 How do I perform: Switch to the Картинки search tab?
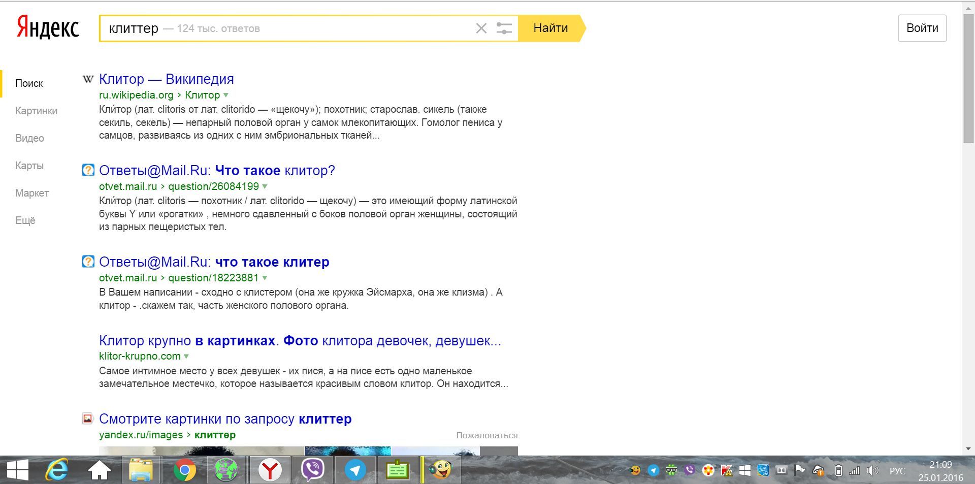36,111
